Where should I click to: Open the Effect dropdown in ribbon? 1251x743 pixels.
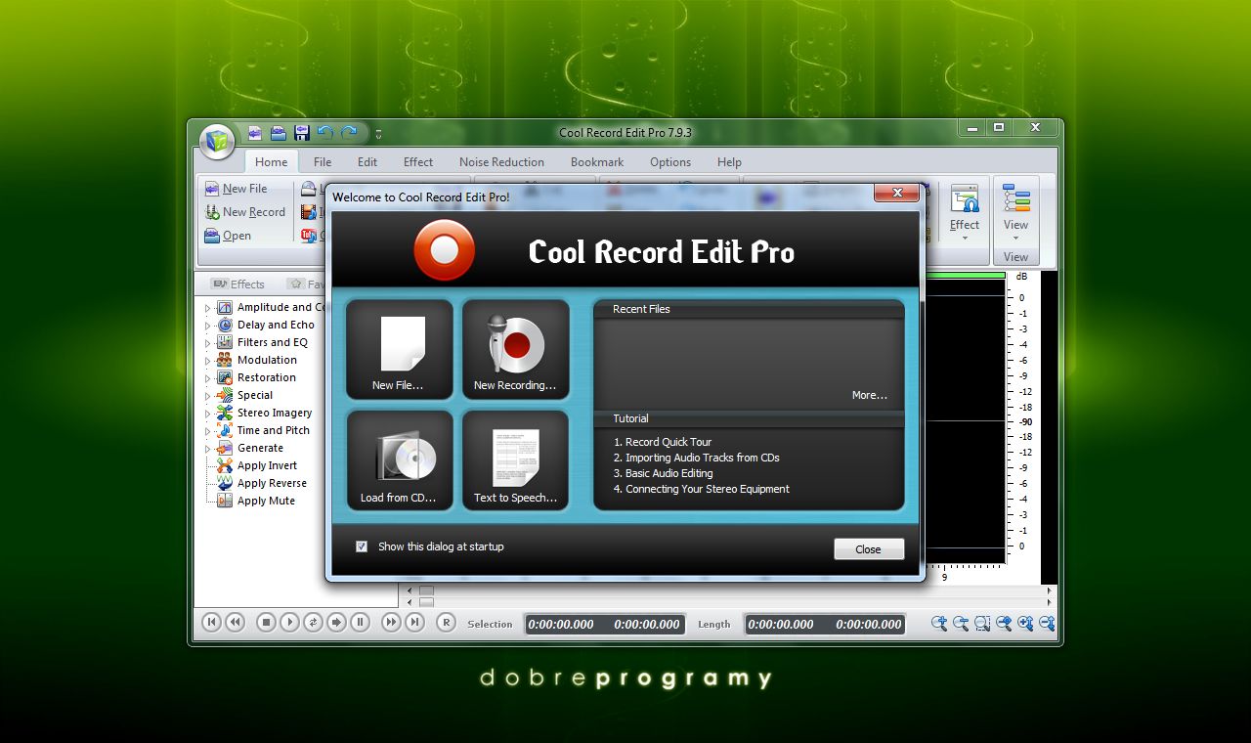[x=965, y=212]
